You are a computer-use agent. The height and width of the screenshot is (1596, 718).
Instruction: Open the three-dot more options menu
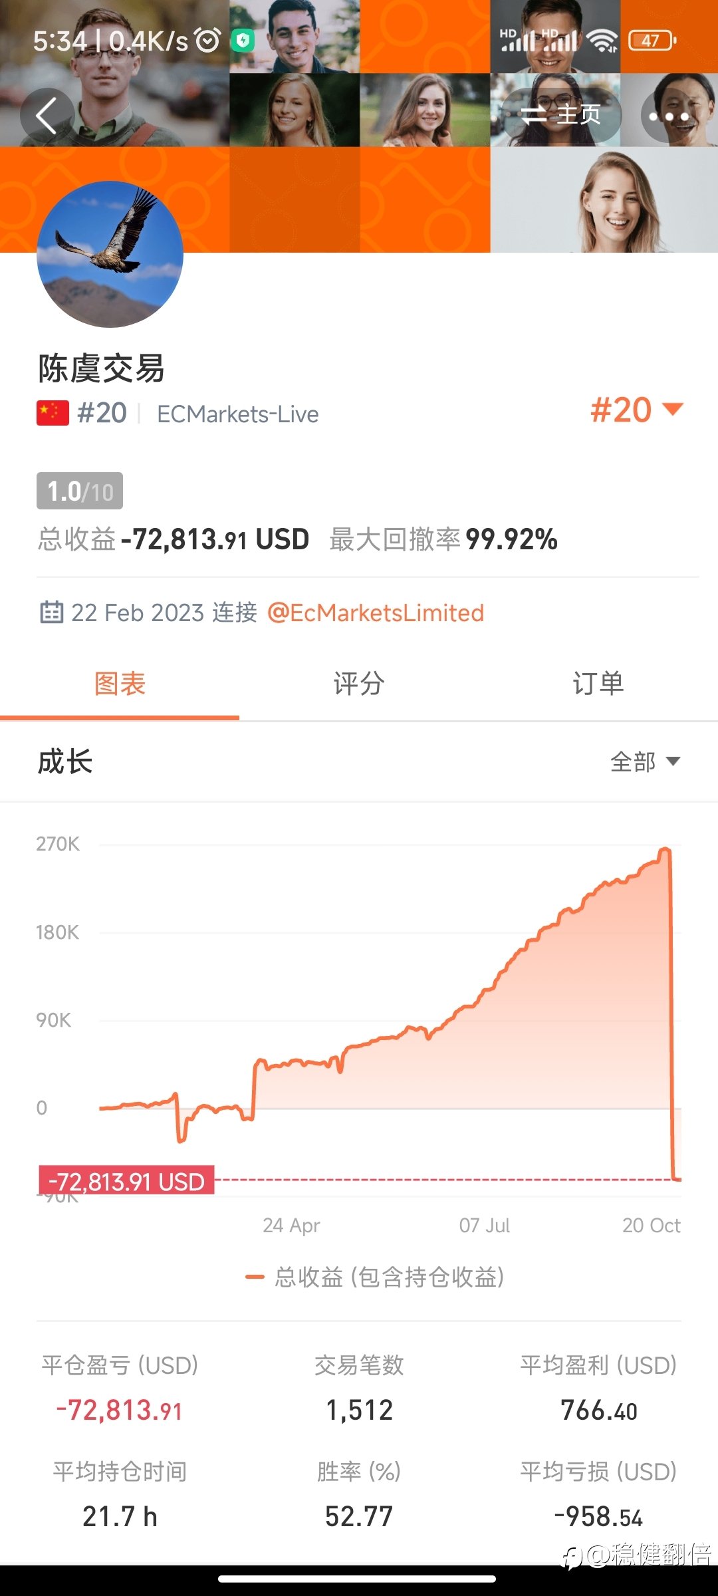(669, 116)
